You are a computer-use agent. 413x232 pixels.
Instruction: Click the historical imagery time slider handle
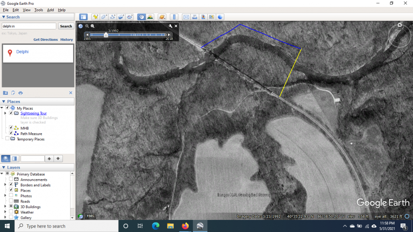click(x=106, y=35)
